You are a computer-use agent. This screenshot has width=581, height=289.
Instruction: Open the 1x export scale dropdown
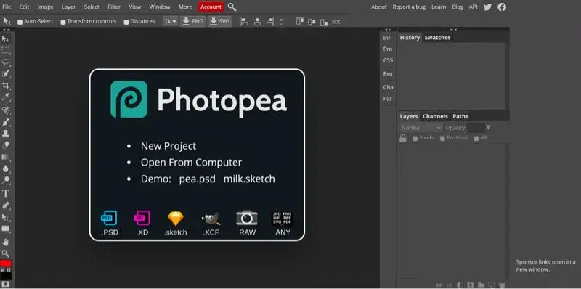pyautogui.click(x=171, y=22)
